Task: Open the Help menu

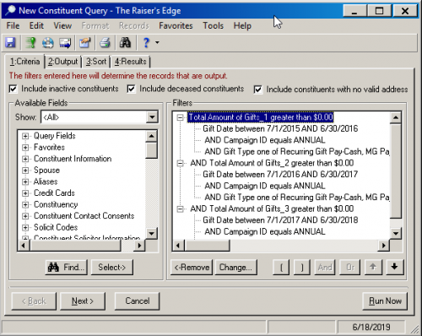Action: click(242, 25)
